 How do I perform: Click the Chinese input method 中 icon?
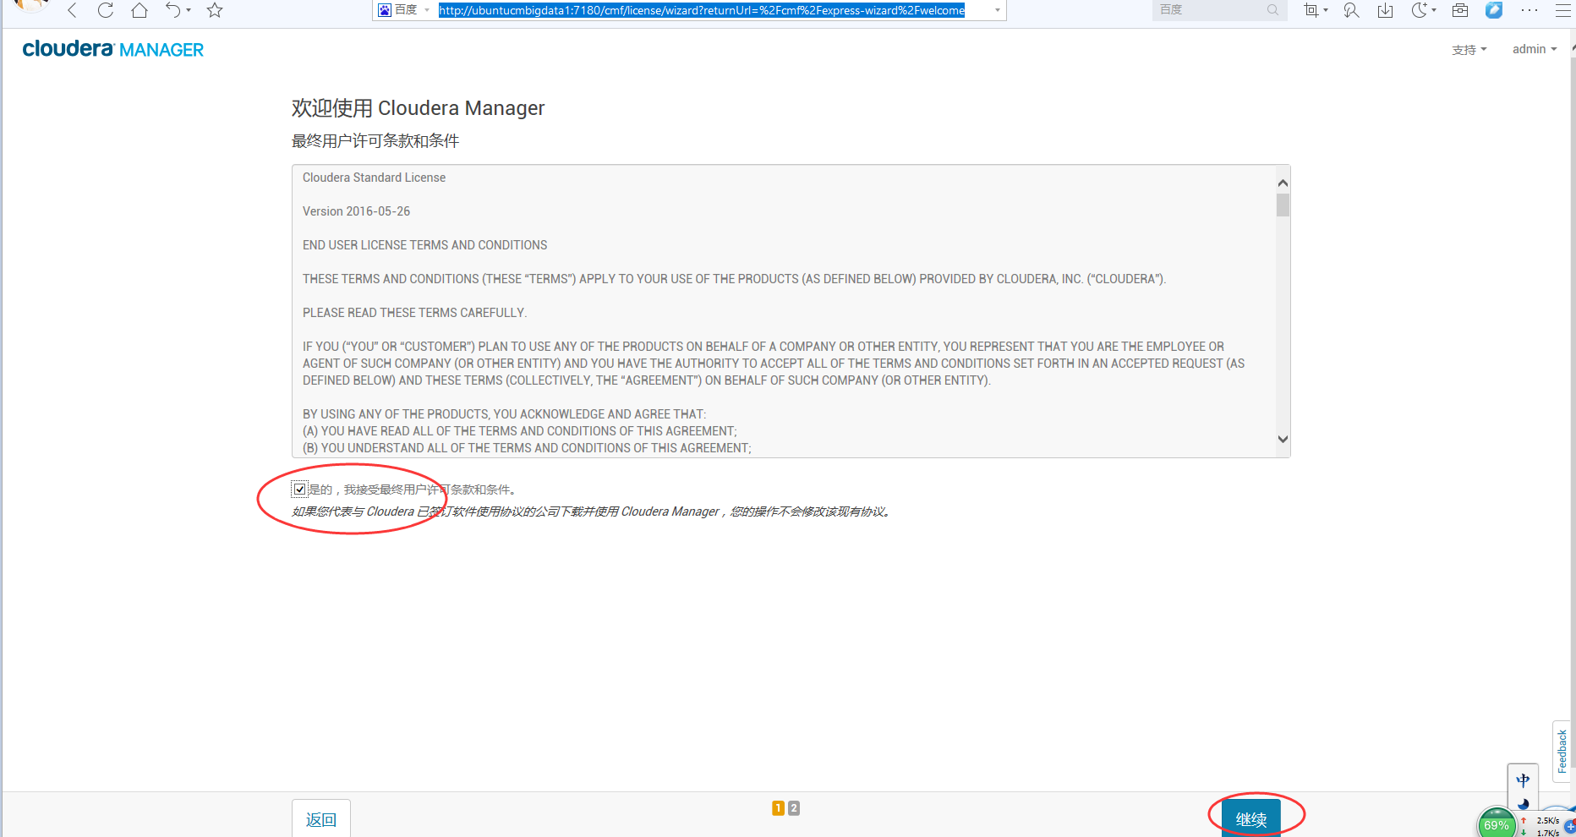pos(1523,780)
